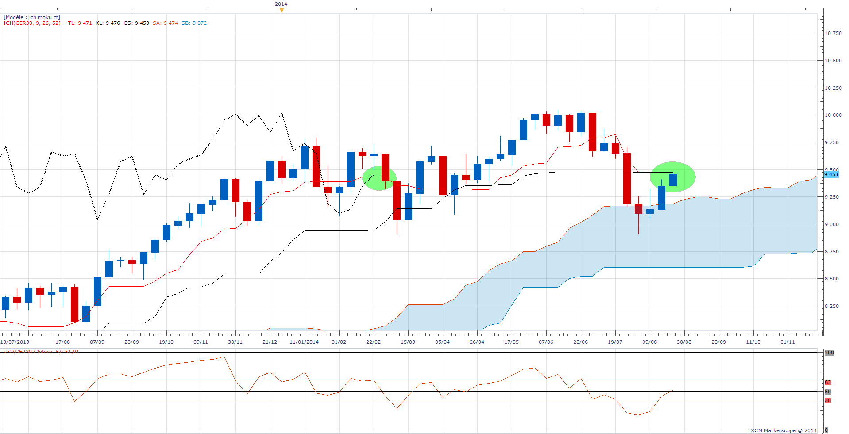Click the orange 2014 year marker triangle
Image resolution: width=849 pixels, height=434 pixels.
pos(282,11)
